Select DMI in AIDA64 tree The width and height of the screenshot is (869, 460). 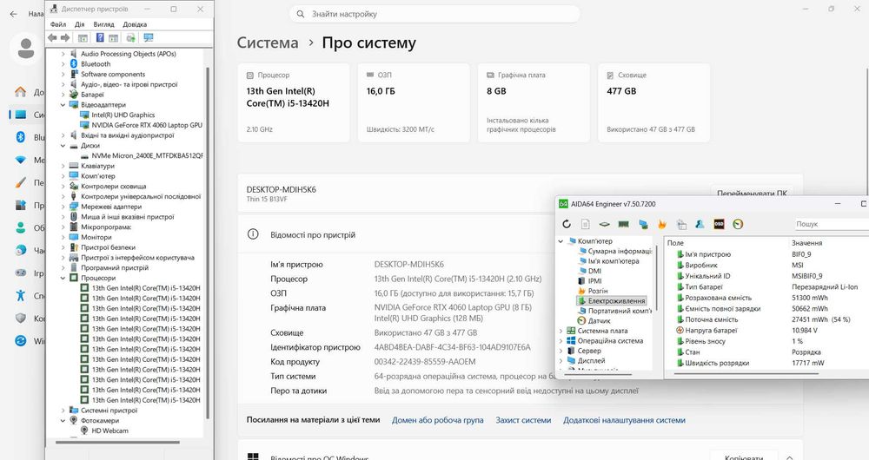594,272
